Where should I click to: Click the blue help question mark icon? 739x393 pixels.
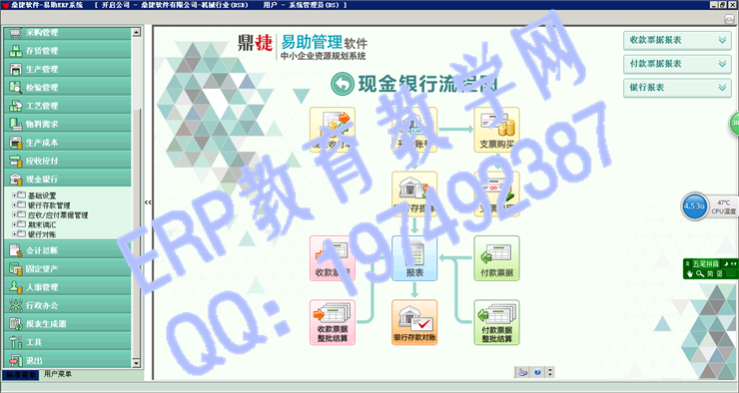point(537,372)
